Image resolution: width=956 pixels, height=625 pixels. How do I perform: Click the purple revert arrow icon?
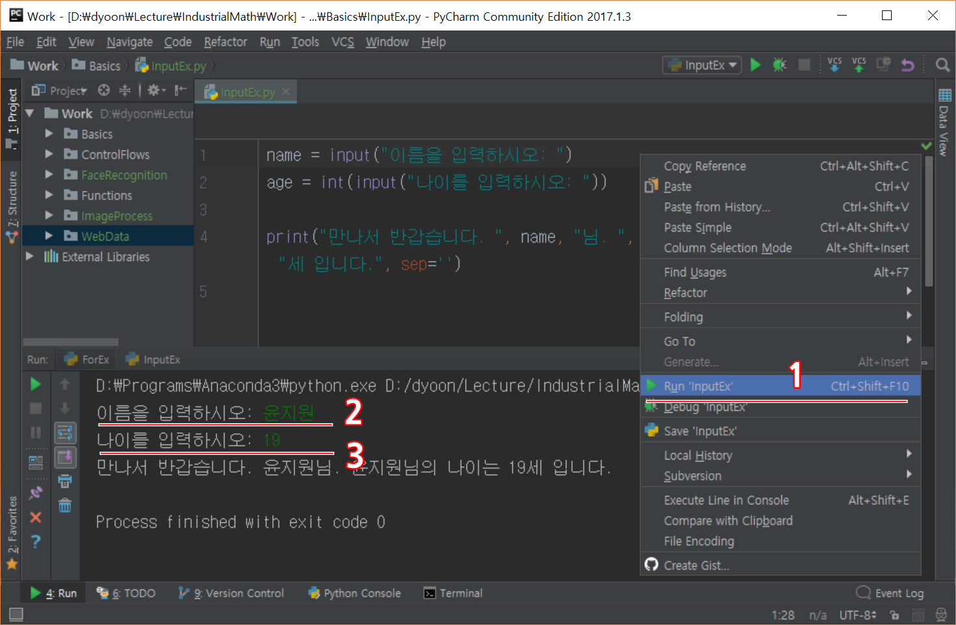click(907, 65)
